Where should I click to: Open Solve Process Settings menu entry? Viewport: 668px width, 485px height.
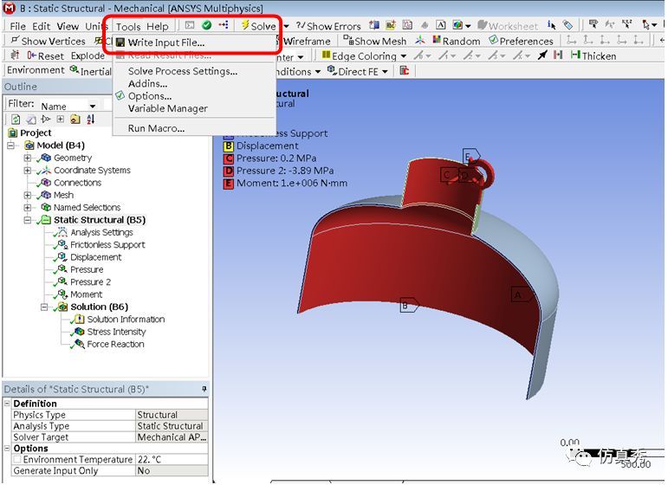click(x=183, y=71)
